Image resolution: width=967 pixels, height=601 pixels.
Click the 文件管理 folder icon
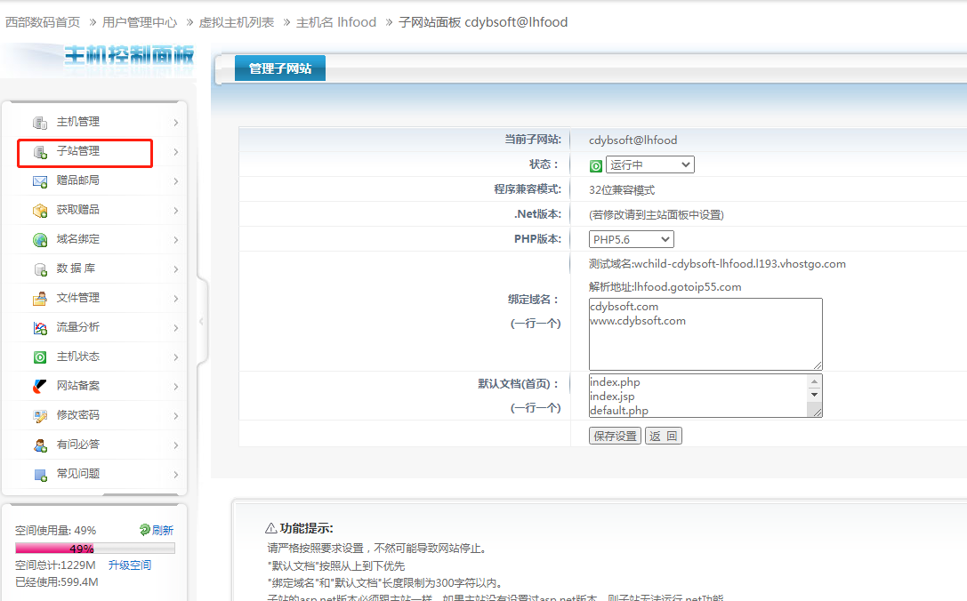40,299
